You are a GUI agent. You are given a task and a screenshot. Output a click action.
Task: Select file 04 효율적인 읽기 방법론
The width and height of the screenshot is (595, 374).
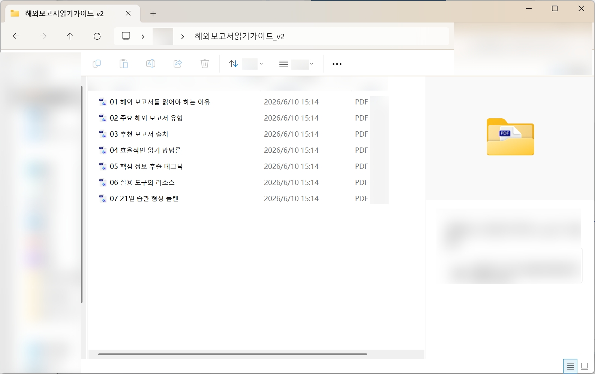(145, 150)
